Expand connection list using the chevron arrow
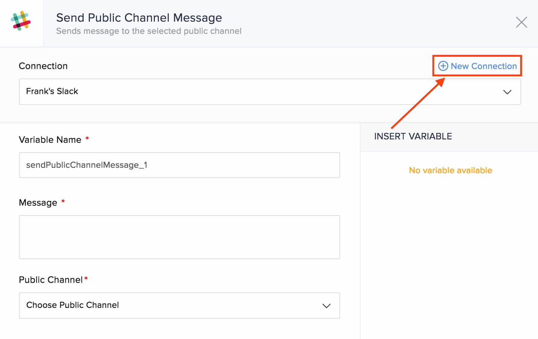 (507, 92)
